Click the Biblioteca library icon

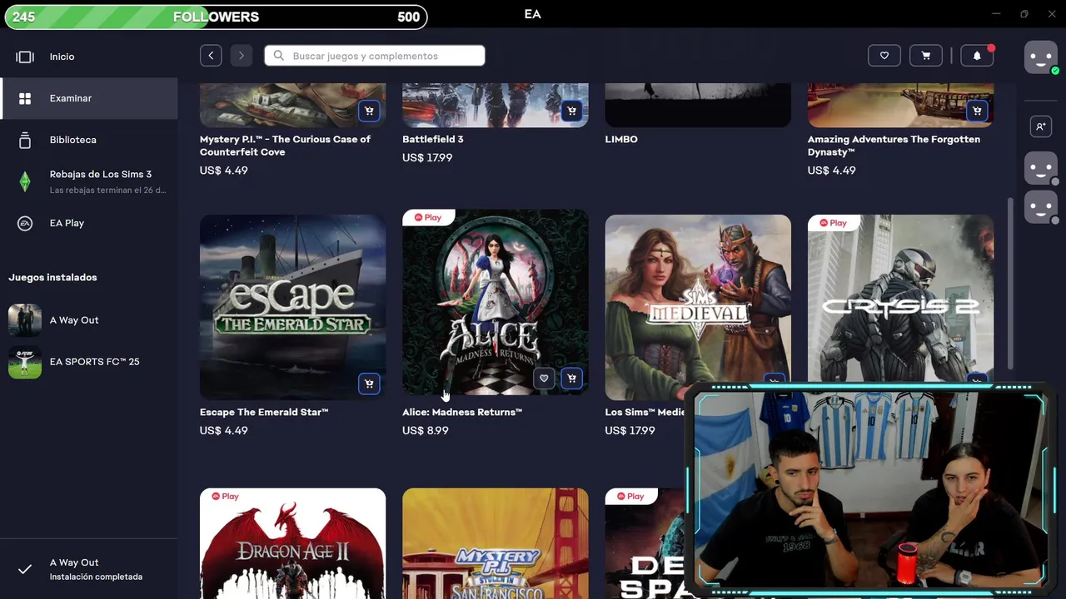25,140
